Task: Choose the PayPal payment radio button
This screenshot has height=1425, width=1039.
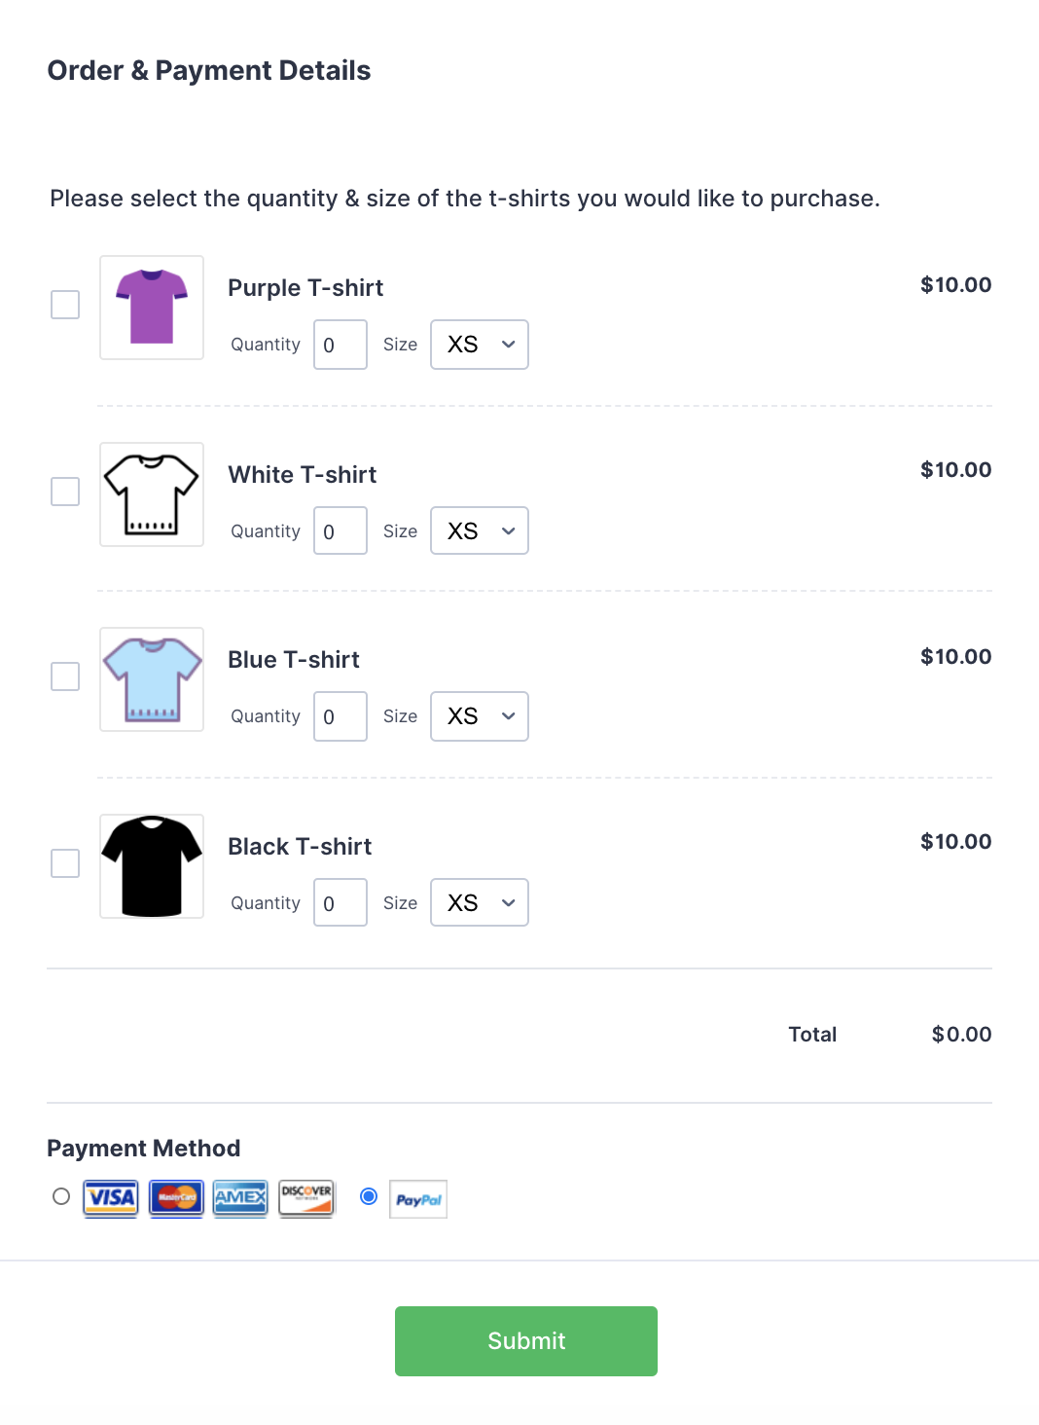Action: 369,1196
